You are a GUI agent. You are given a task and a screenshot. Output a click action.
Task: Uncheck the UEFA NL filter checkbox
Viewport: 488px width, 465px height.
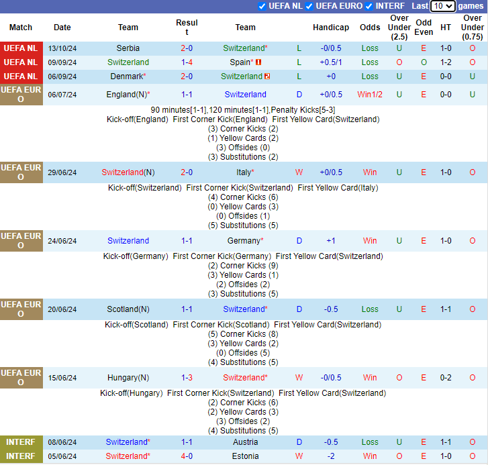tap(262, 6)
